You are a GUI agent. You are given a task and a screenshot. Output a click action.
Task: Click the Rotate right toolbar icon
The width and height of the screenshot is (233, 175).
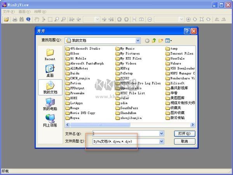tap(224, 19)
